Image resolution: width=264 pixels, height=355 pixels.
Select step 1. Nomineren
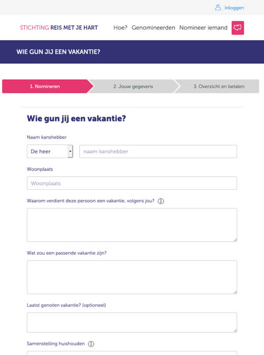pos(45,86)
